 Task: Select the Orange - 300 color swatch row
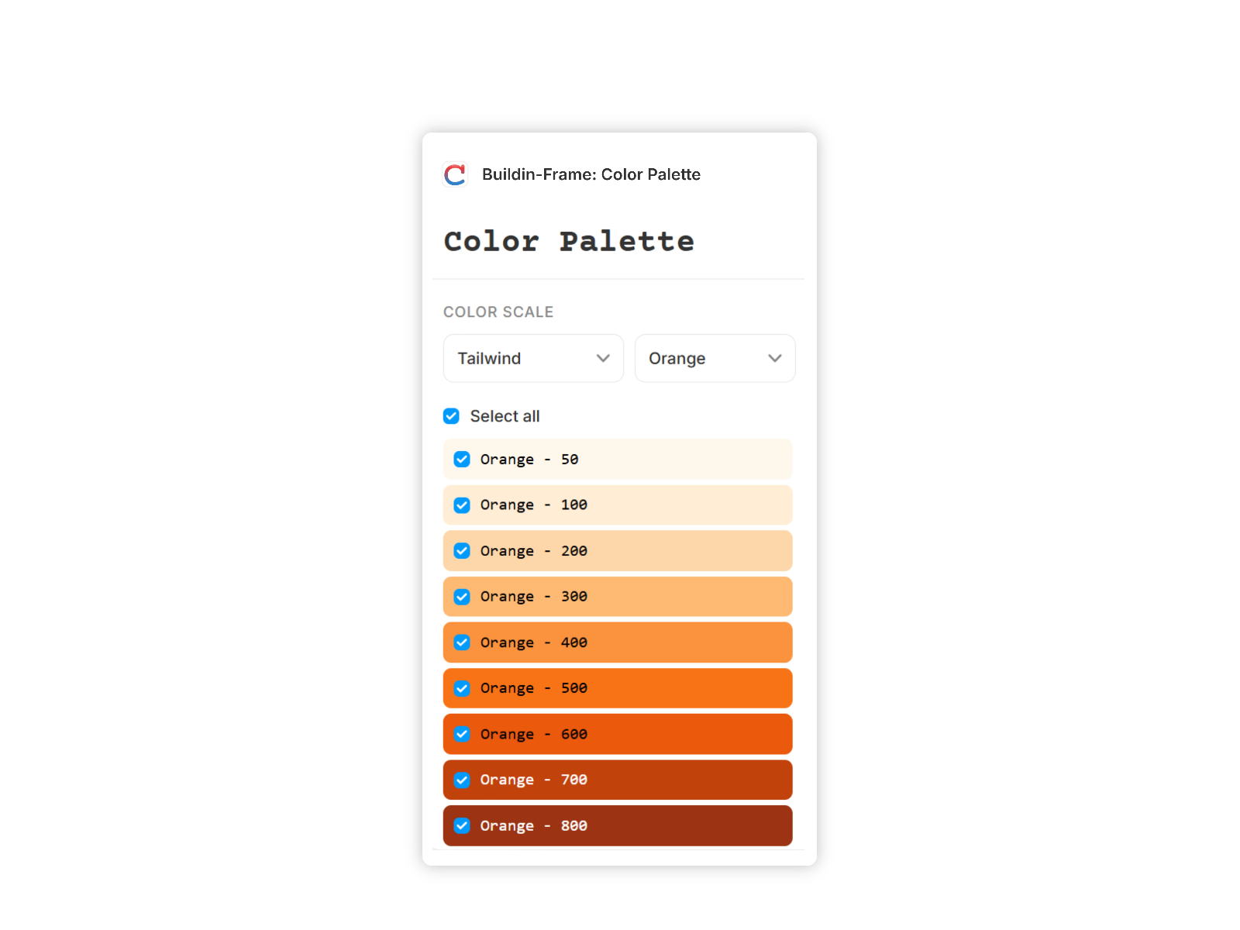(618, 596)
